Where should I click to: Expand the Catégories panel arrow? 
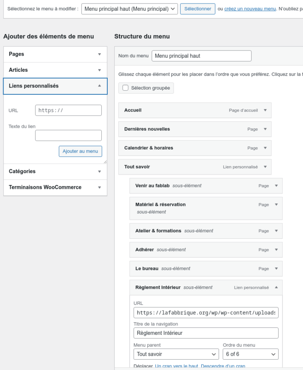click(x=99, y=172)
